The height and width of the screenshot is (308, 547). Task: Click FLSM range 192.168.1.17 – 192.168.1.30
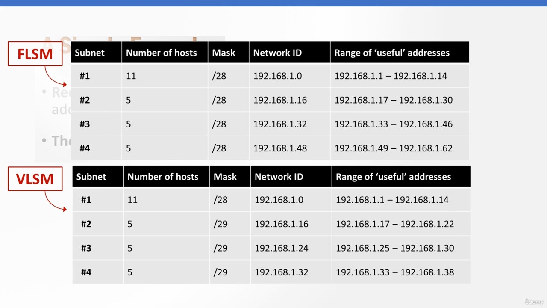(393, 100)
